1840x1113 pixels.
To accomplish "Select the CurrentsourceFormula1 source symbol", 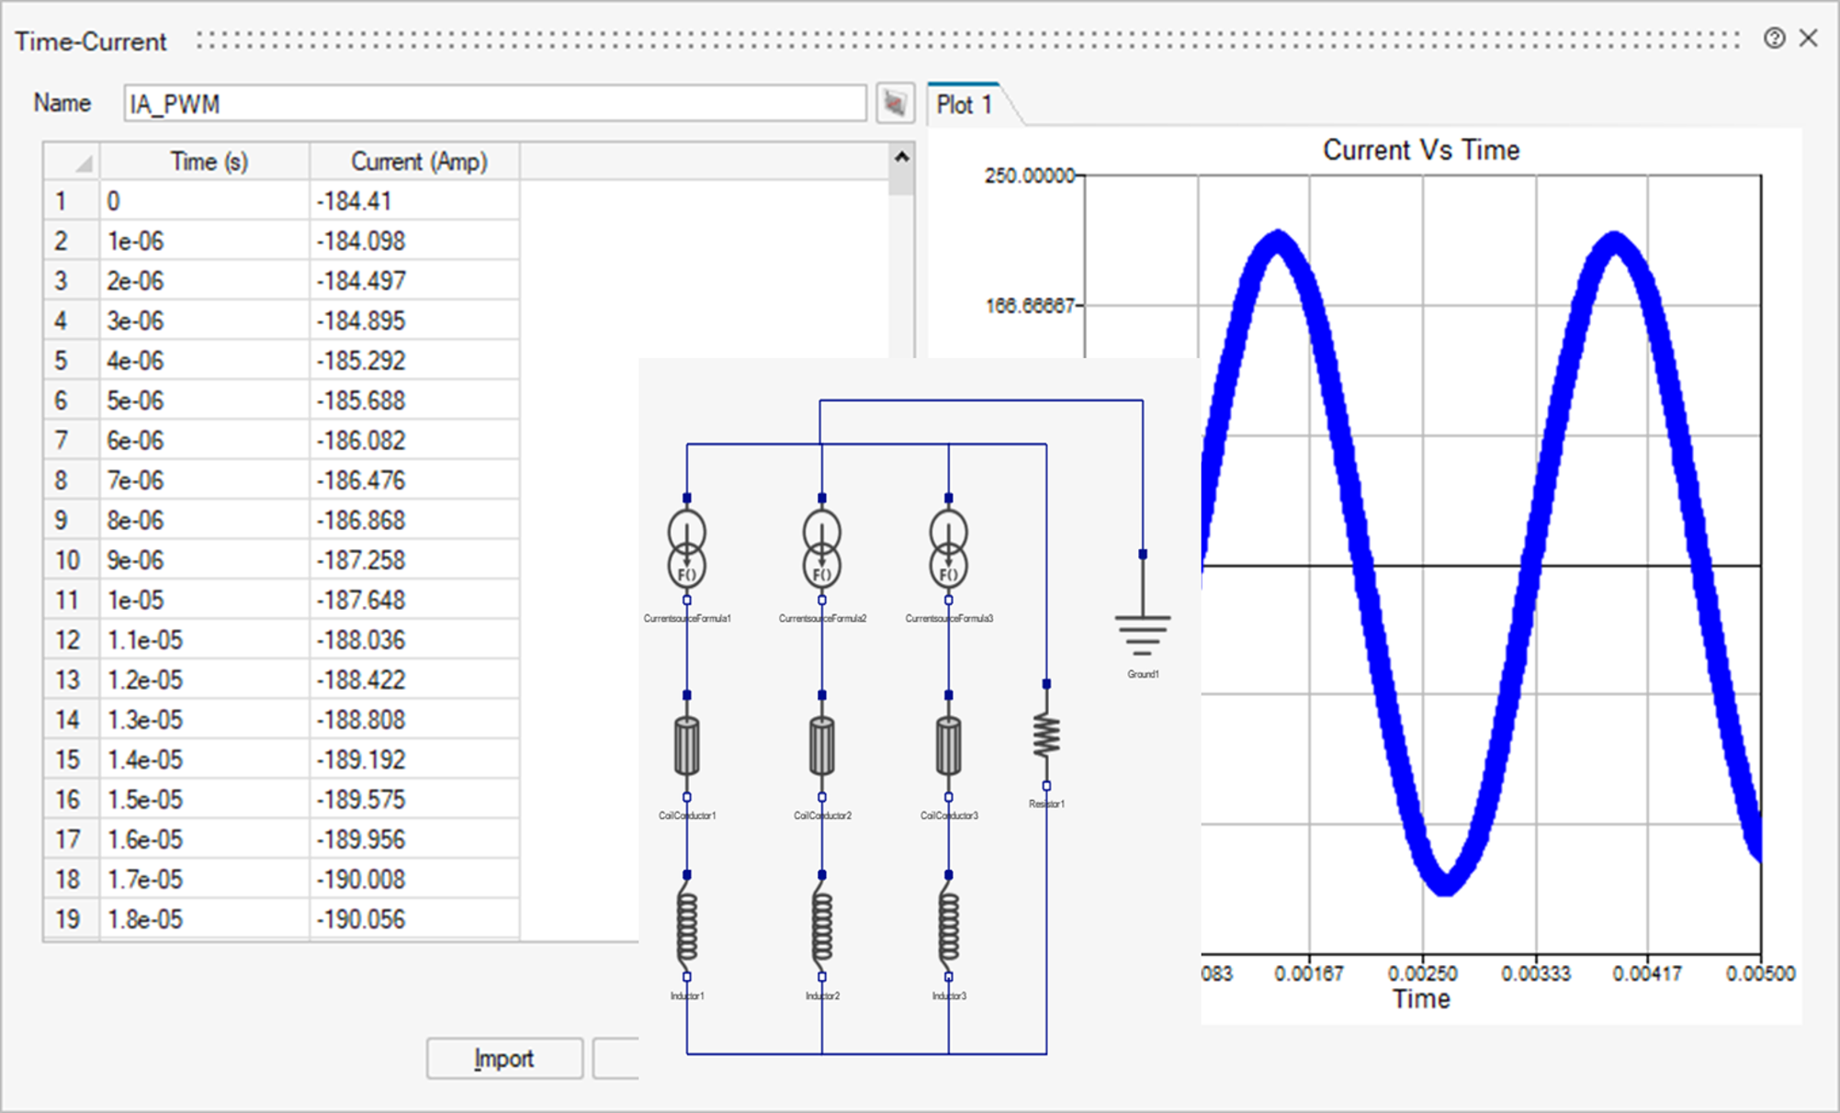I will (x=686, y=549).
